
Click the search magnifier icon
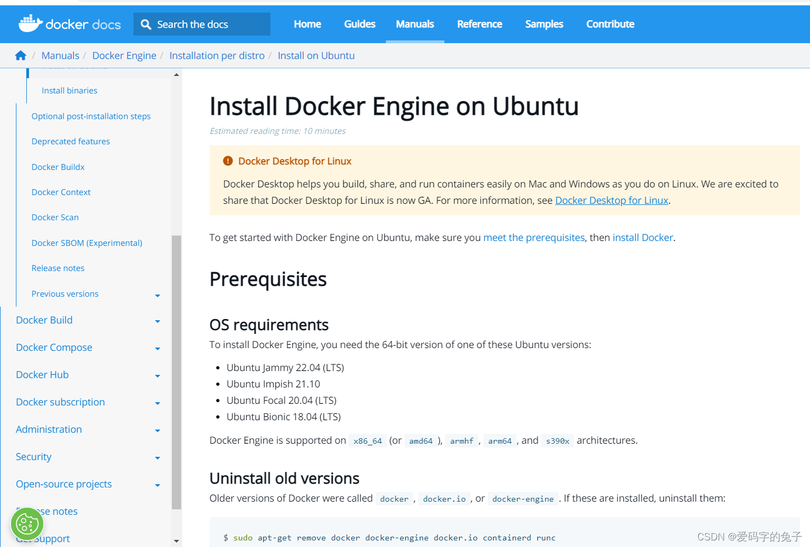146,25
